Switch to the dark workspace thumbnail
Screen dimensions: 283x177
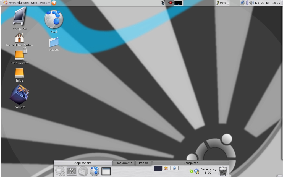click(158, 168)
